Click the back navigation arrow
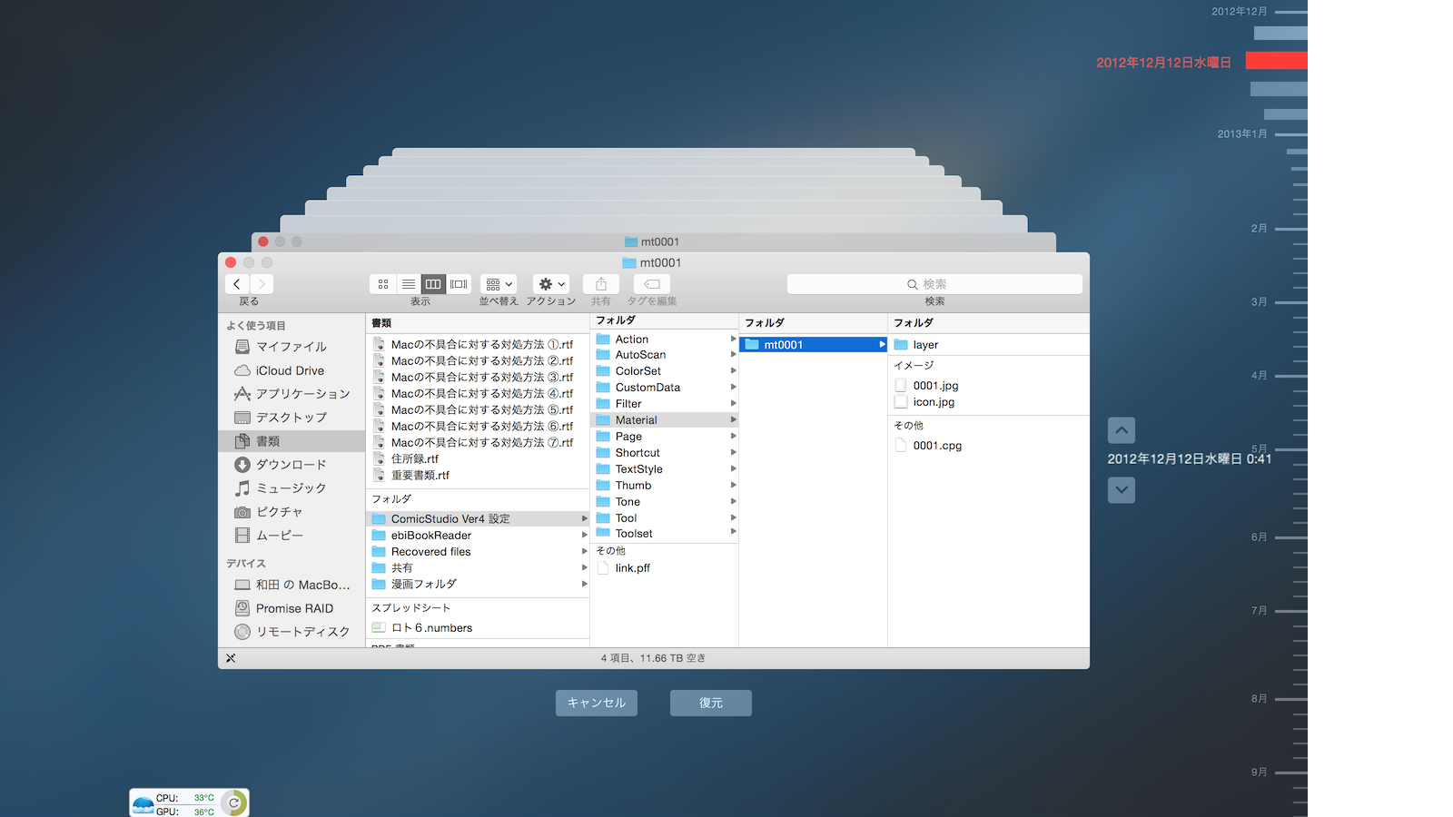 pos(237,284)
